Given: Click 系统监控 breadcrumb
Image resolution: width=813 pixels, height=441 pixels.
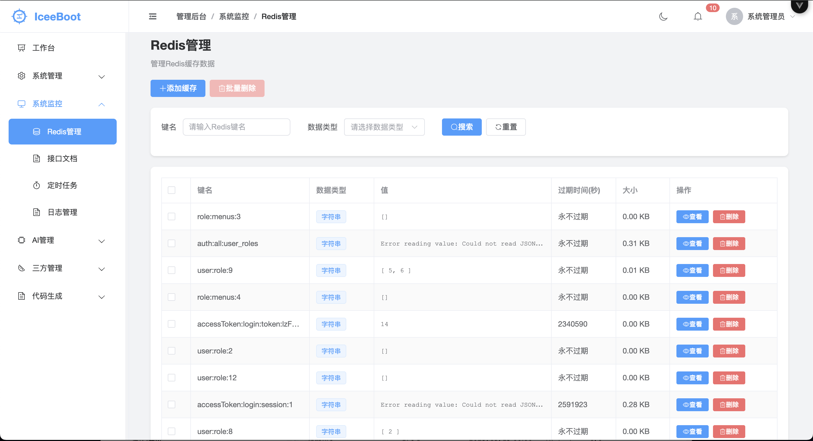Looking at the screenshot, I should (234, 16).
